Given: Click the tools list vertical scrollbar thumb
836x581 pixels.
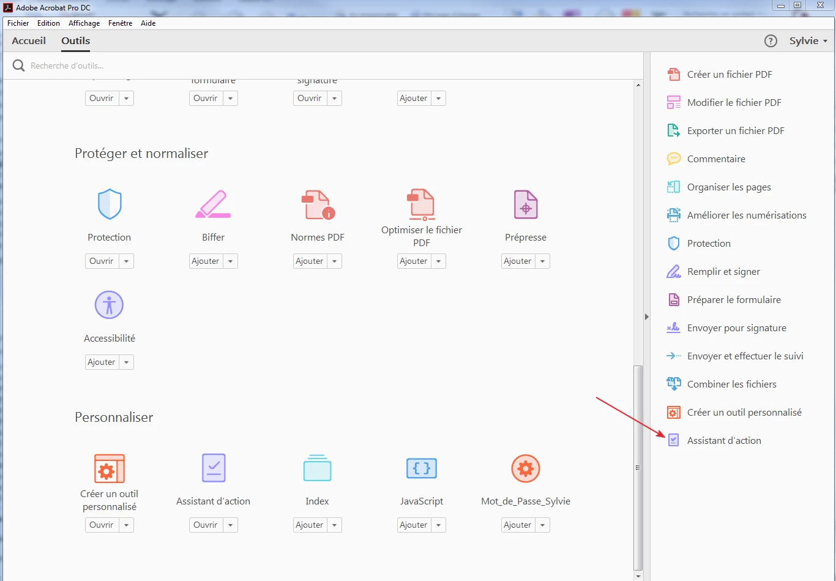Looking at the screenshot, I should tap(638, 467).
